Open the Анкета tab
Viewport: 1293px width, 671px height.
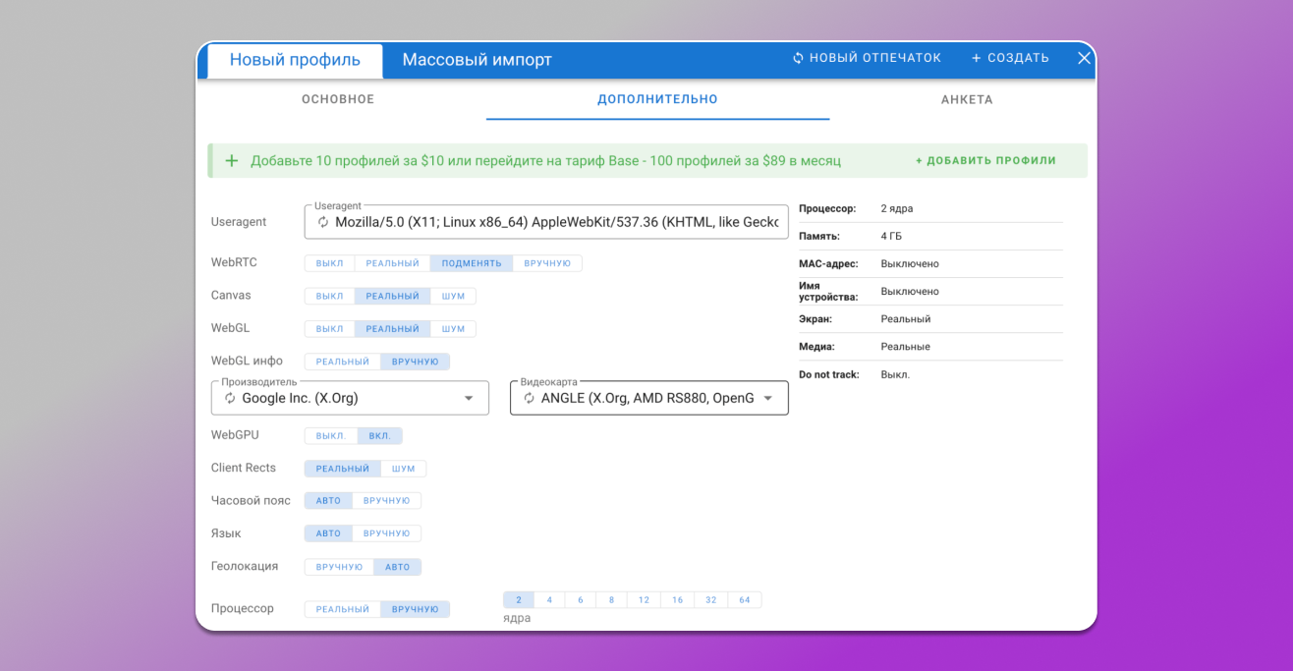click(x=967, y=99)
